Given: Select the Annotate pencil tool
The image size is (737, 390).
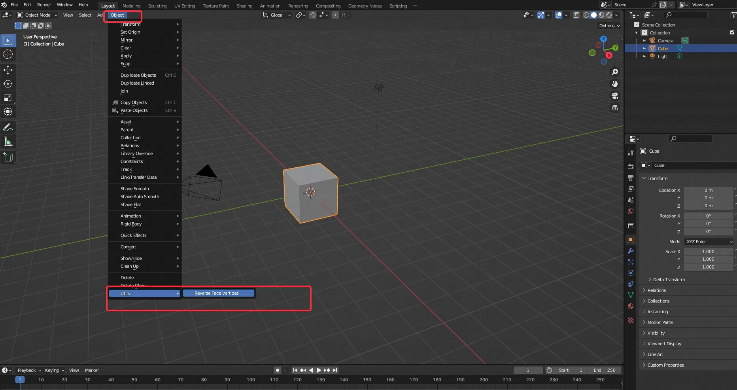Looking at the screenshot, I should click(x=8, y=127).
